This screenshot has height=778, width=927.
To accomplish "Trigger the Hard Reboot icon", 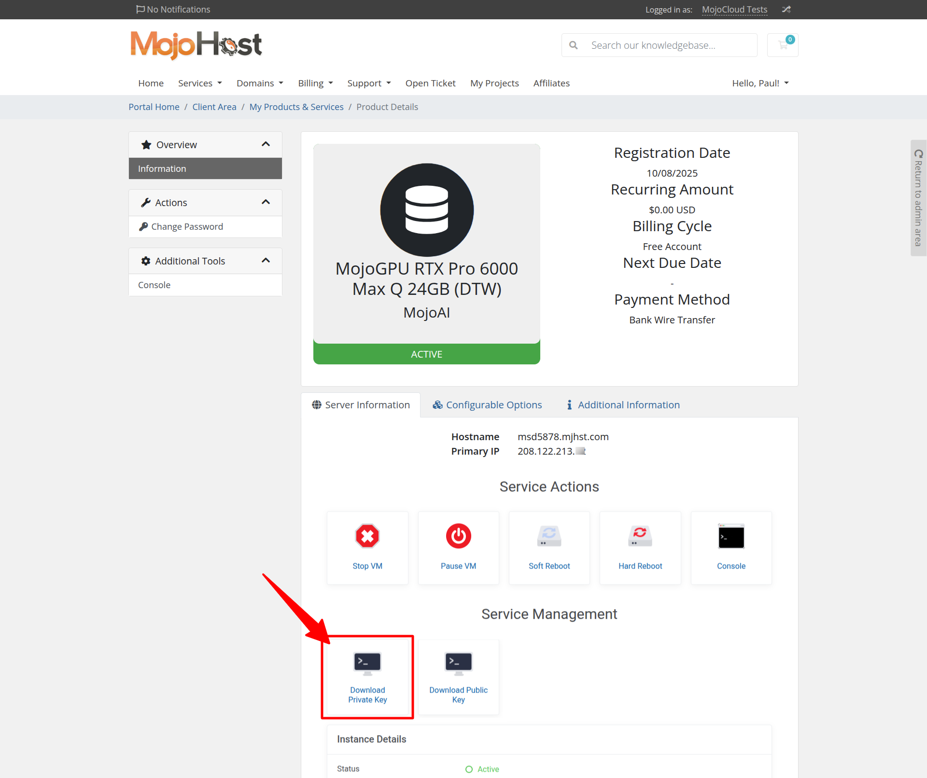I will pyautogui.click(x=640, y=536).
